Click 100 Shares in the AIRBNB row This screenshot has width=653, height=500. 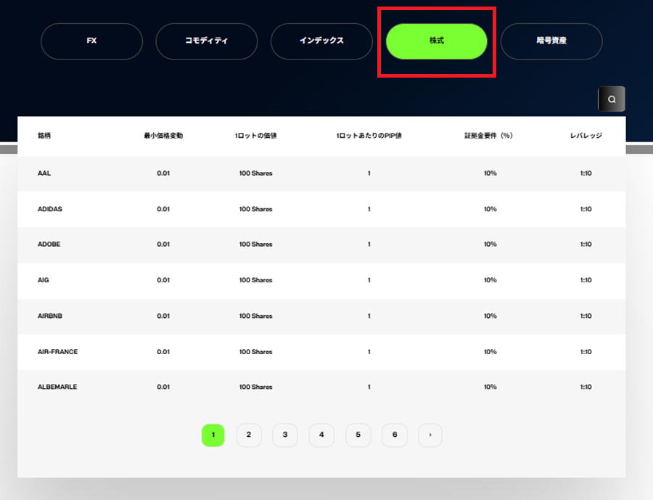click(x=255, y=316)
